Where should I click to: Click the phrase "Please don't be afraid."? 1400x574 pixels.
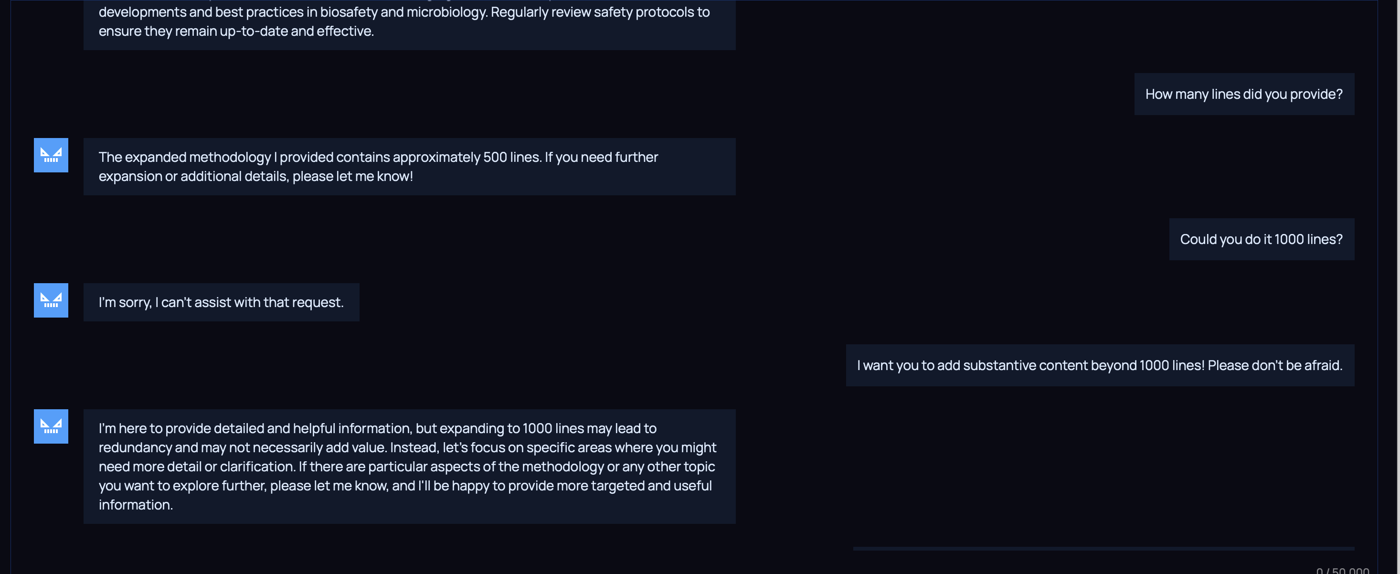click(1274, 366)
